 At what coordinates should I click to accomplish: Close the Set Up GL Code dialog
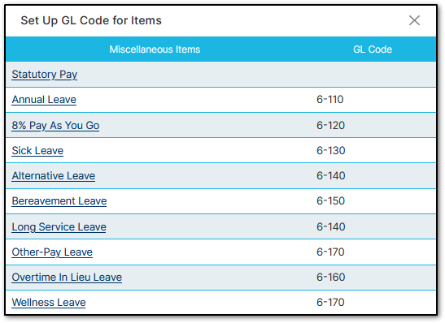[414, 20]
